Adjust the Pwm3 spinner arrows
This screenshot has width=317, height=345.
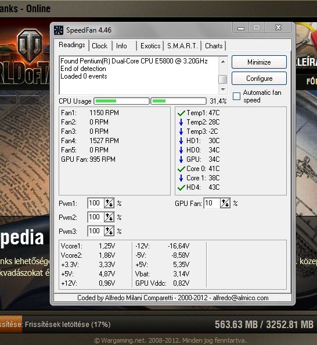[109, 231]
